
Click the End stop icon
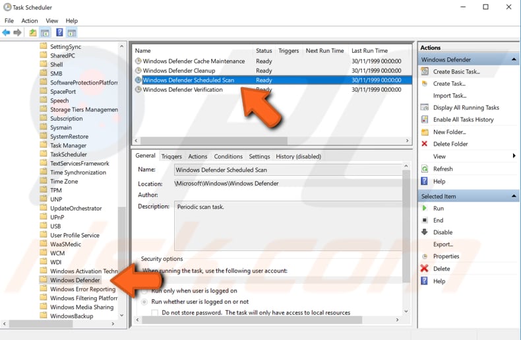(x=425, y=221)
